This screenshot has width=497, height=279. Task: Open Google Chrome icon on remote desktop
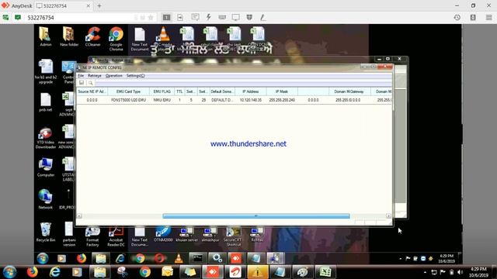click(116, 39)
